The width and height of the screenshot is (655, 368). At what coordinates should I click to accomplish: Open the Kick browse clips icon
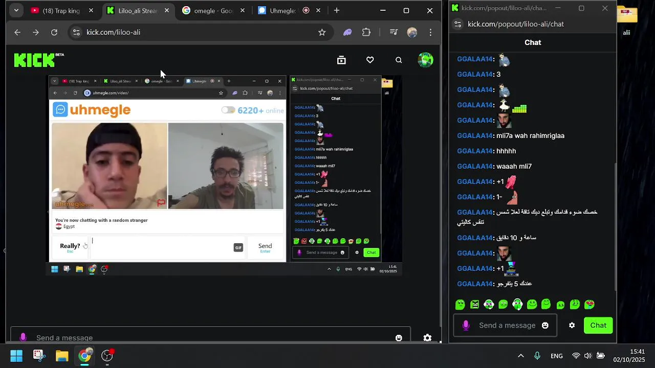[341, 60]
